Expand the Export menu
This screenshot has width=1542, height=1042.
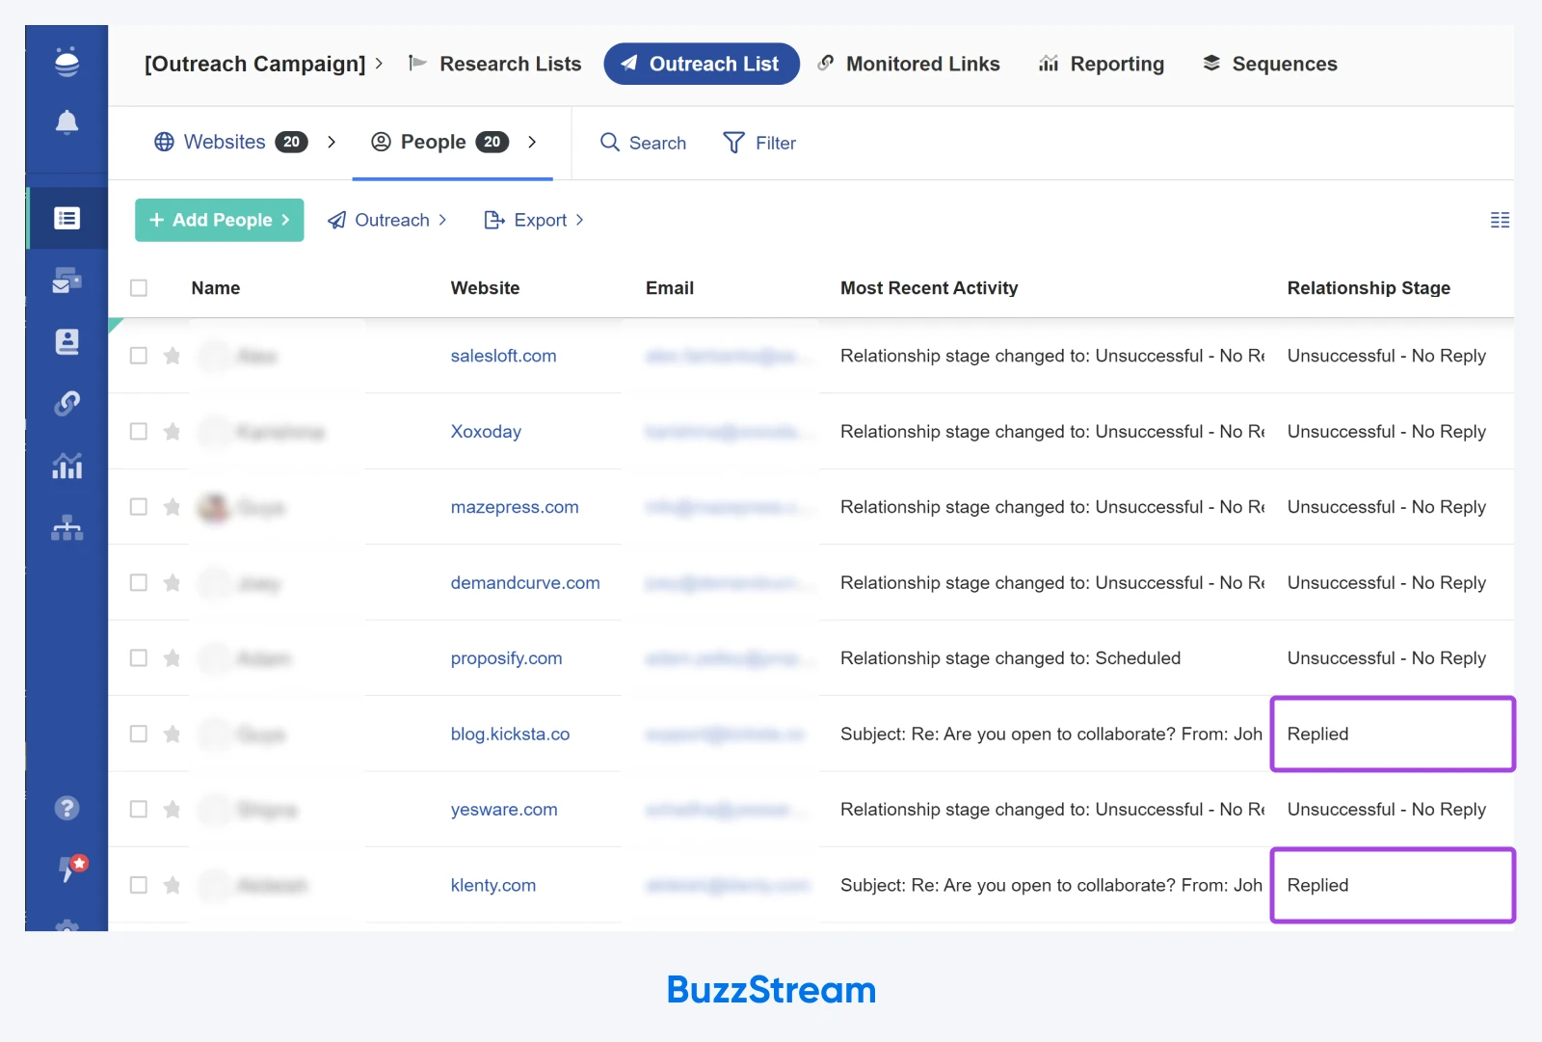click(534, 220)
